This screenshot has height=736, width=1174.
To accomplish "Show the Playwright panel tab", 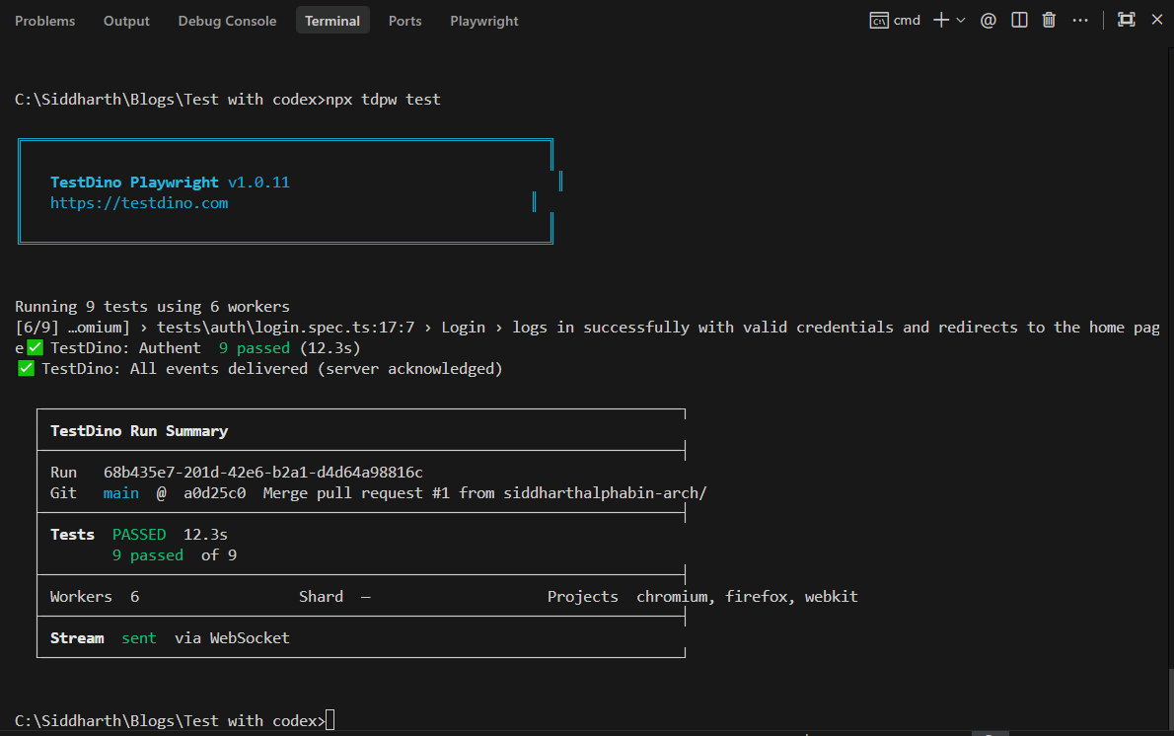I will click(483, 21).
